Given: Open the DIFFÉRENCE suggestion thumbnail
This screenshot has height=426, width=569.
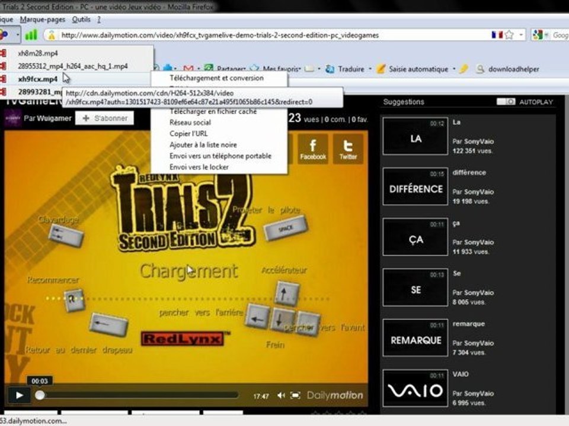Looking at the screenshot, I should pyautogui.click(x=415, y=186).
